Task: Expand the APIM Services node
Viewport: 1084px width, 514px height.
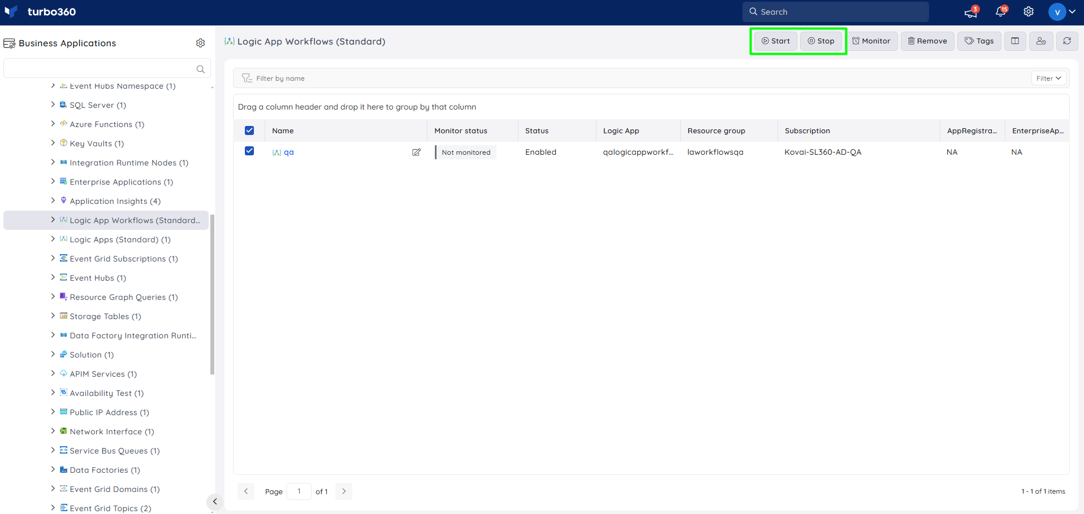Action: (53, 373)
